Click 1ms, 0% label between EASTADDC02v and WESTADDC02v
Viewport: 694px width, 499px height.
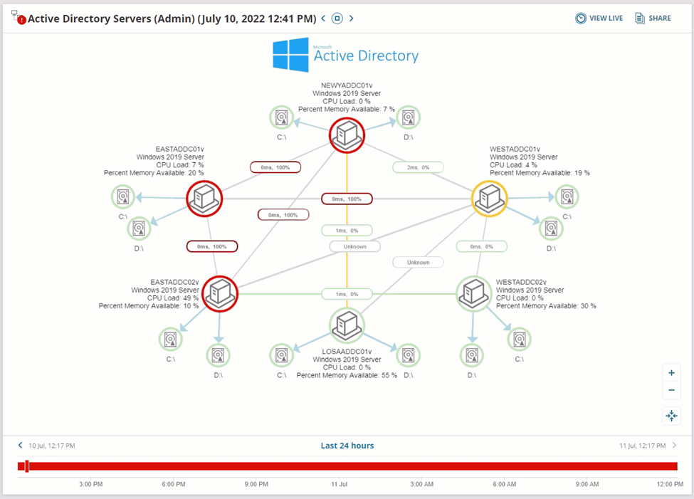pyautogui.click(x=347, y=294)
